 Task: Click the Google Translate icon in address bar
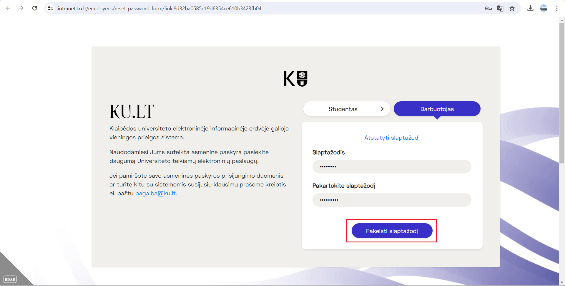tap(499, 9)
